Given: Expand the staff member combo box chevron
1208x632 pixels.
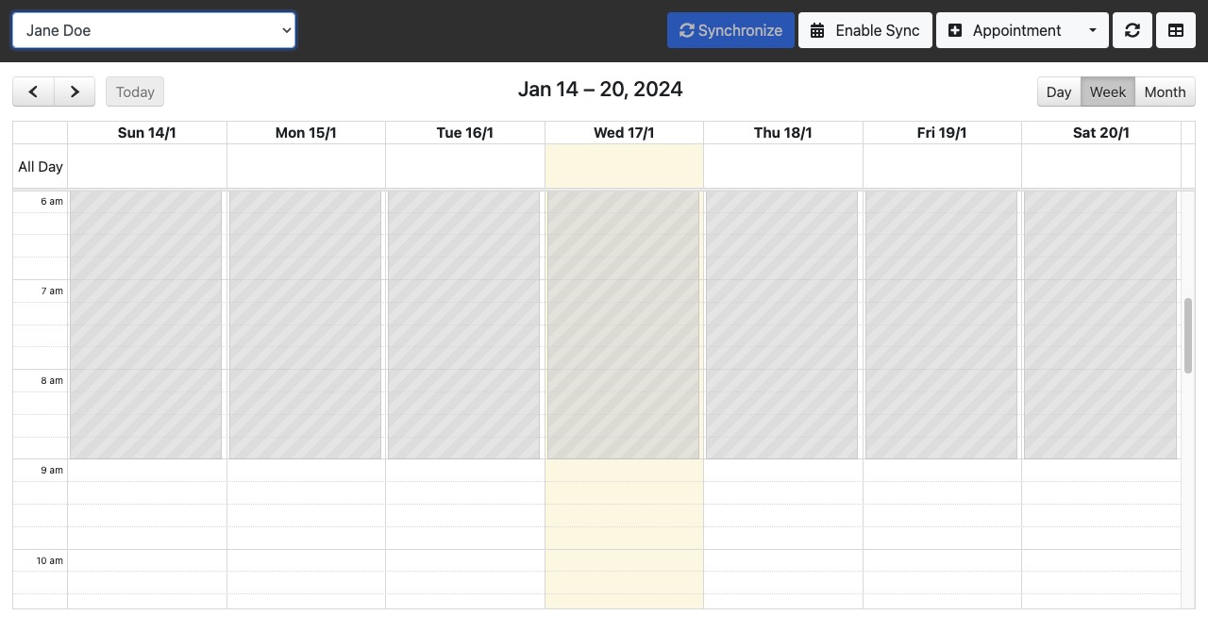Looking at the screenshot, I should click(286, 30).
